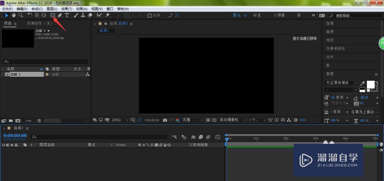Image resolution: width=384 pixels, height=181 pixels.
Task: Open the 效果(T) menu
Action: coord(66,9)
